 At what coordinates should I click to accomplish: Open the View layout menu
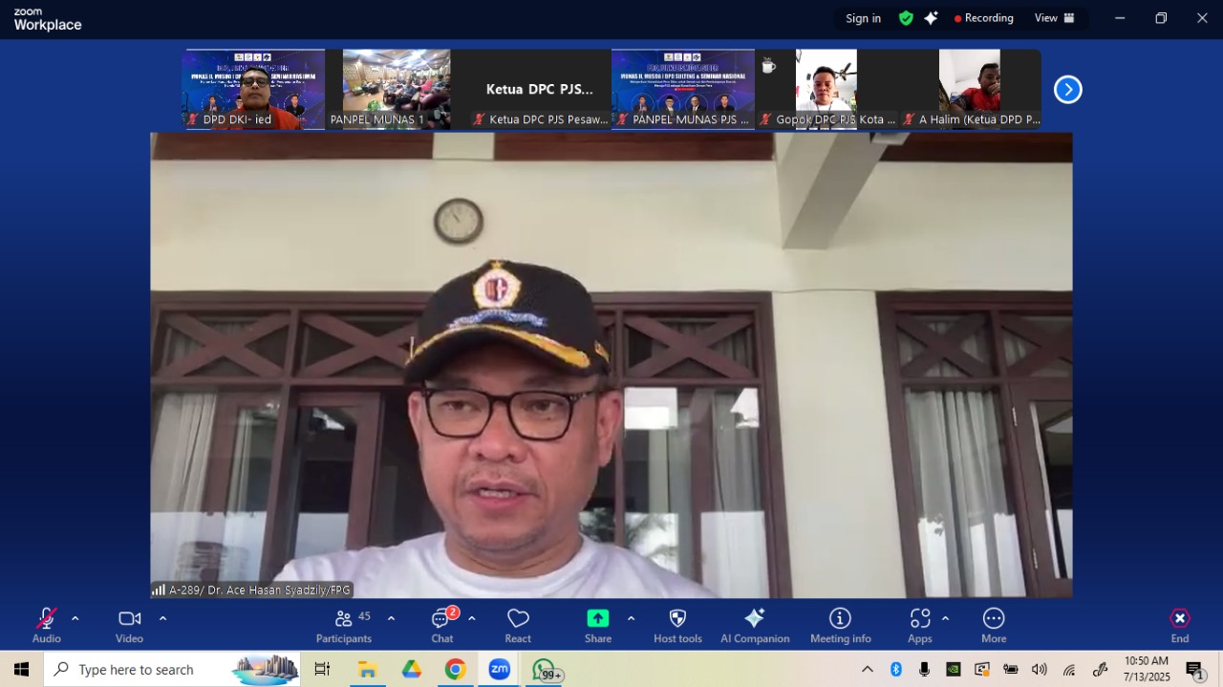[x=1054, y=18]
